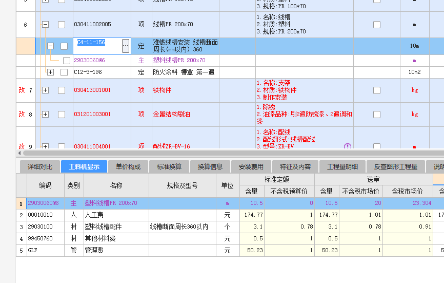Click the GLF code cell

tap(45, 251)
